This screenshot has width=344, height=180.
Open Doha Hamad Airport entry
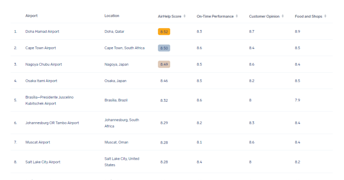click(42, 31)
